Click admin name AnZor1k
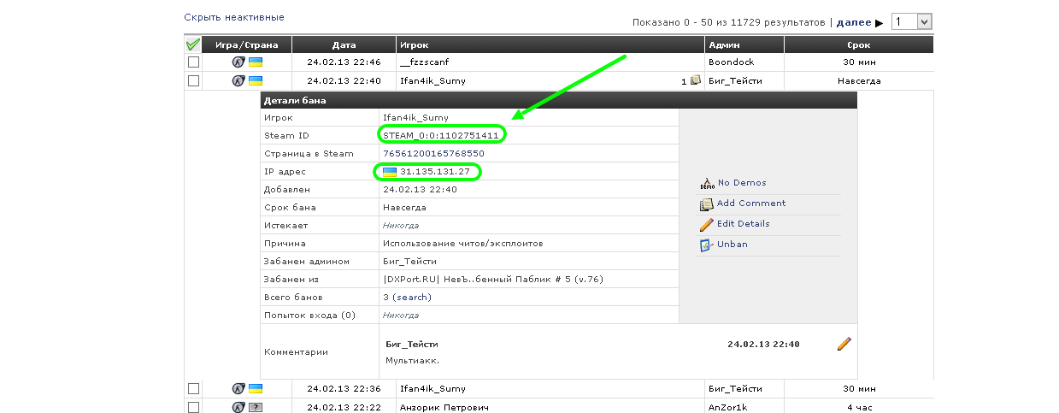Screen dimensions: 1059x413 [729, 407]
